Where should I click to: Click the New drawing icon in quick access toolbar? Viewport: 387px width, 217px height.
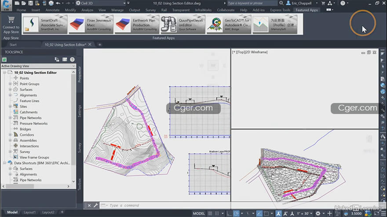[x=17, y=3]
